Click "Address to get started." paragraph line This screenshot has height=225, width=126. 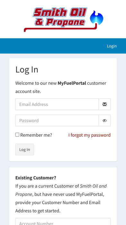click(38, 211)
